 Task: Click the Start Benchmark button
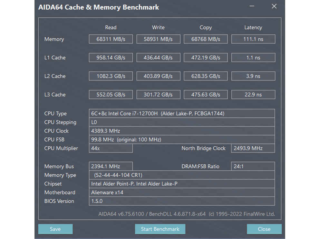[160, 229]
